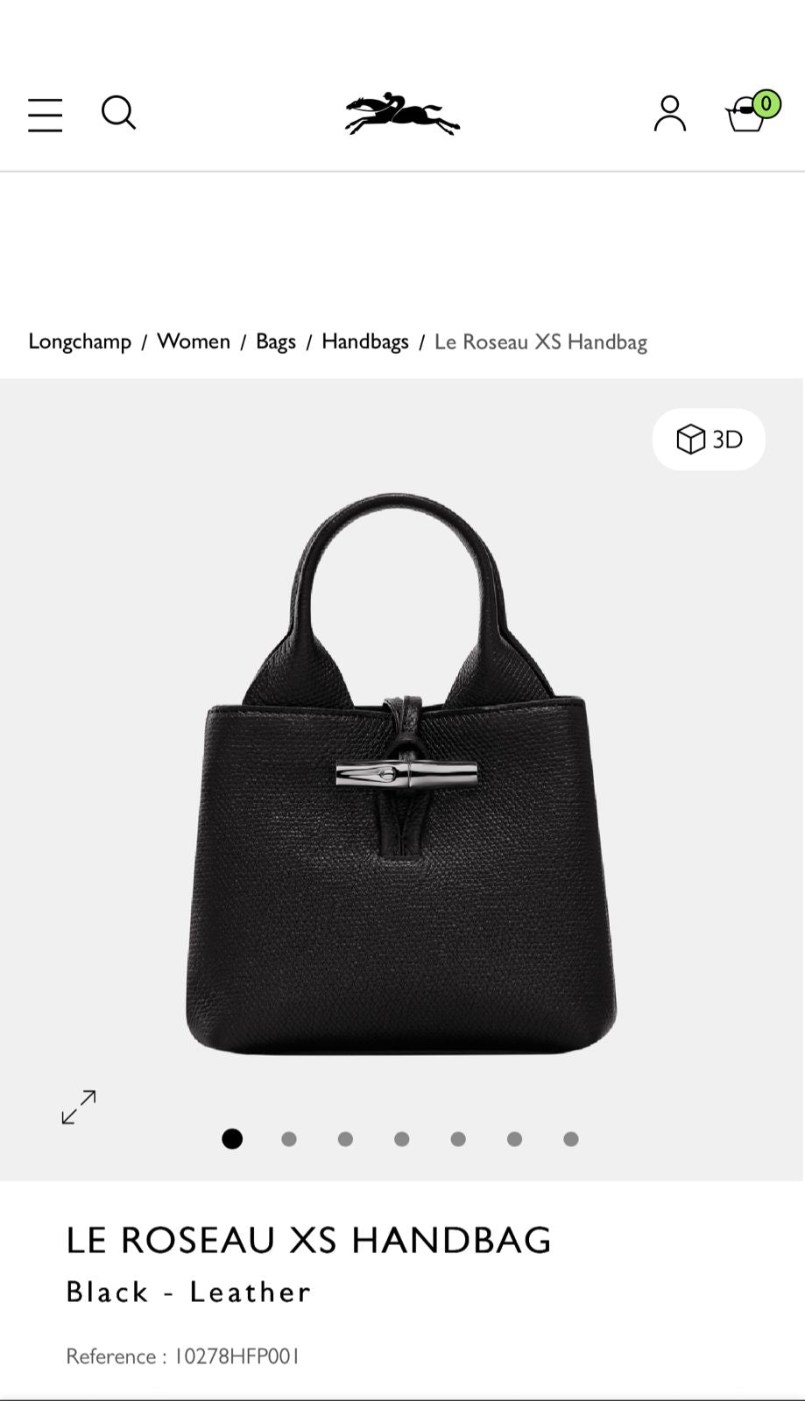The height and width of the screenshot is (1401, 805).
Task: Open search with the magnifier icon
Action: [118, 113]
